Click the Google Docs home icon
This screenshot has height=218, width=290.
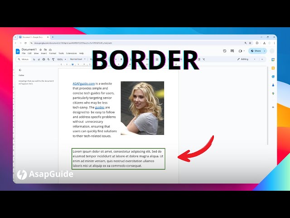(18, 51)
